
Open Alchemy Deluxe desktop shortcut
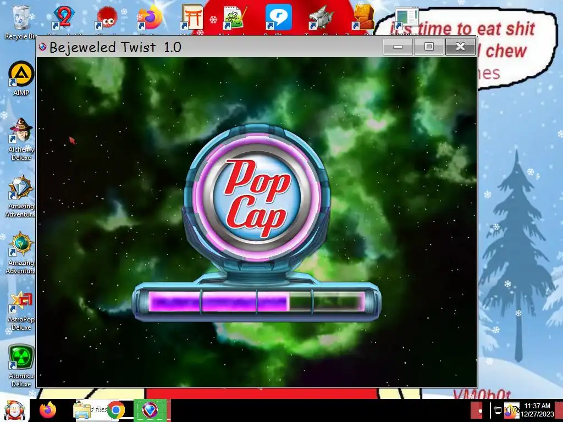[21, 139]
